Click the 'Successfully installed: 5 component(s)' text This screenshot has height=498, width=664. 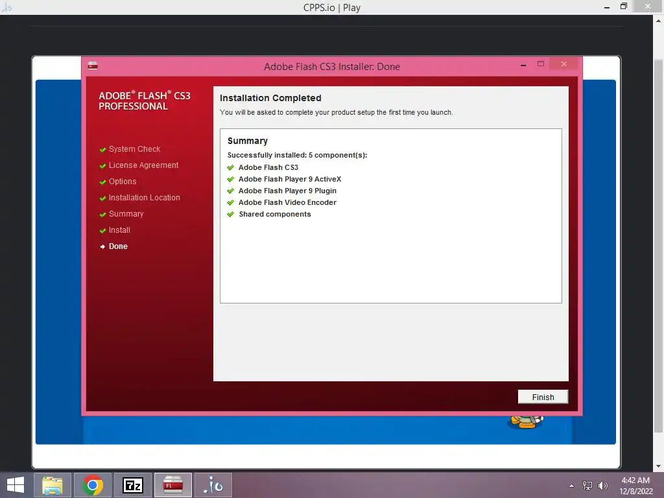point(297,155)
